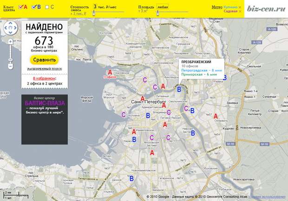Click Петроградская ~ 8 мин in tooltip
The height and width of the screenshot is (201, 288).
(x=202, y=70)
